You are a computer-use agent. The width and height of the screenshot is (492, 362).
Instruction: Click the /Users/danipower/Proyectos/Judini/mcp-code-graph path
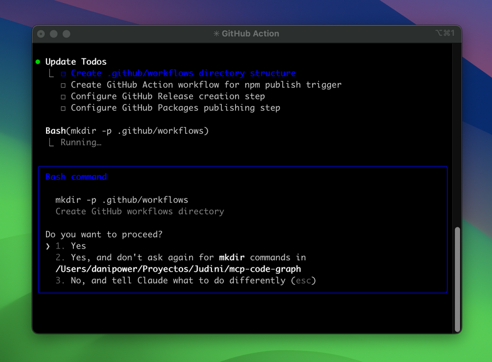click(178, 269)
